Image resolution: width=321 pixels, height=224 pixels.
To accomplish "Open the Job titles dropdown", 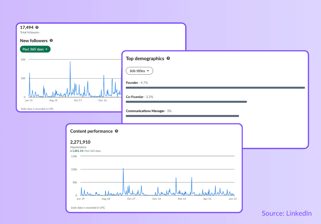I will pos(139,71).
